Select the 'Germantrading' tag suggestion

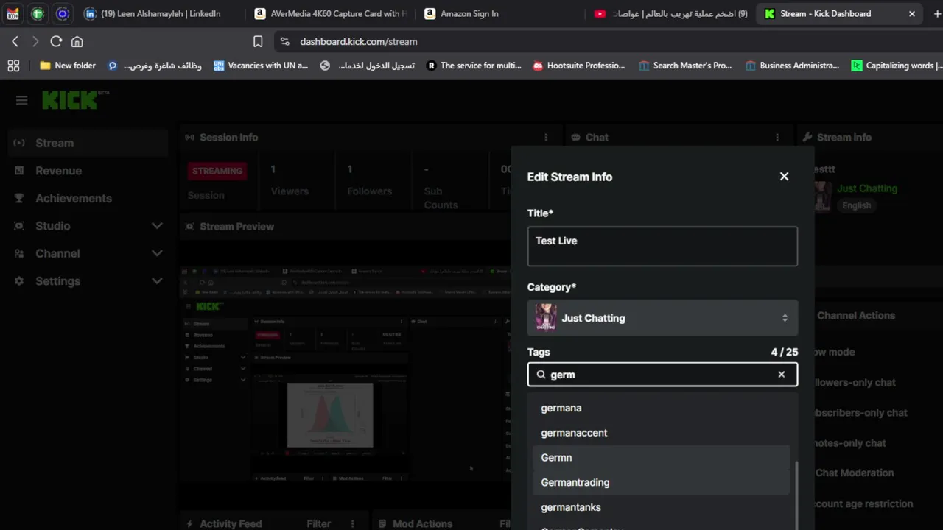pyautogui.click(x=662, y=483)
